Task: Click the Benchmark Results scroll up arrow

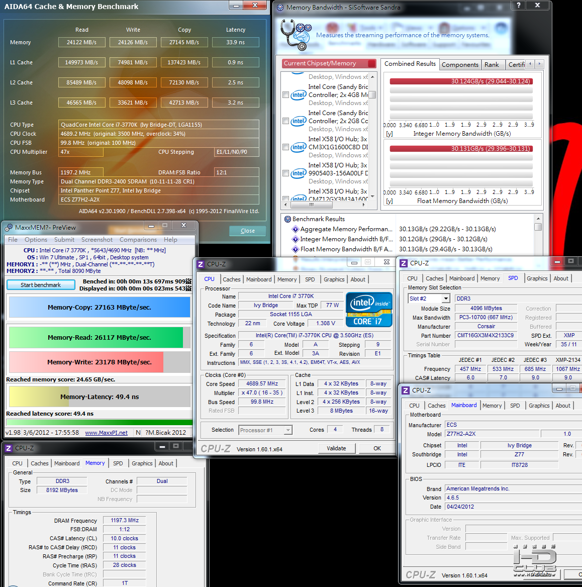Action: pyautogui.click(x=538, y=218)
